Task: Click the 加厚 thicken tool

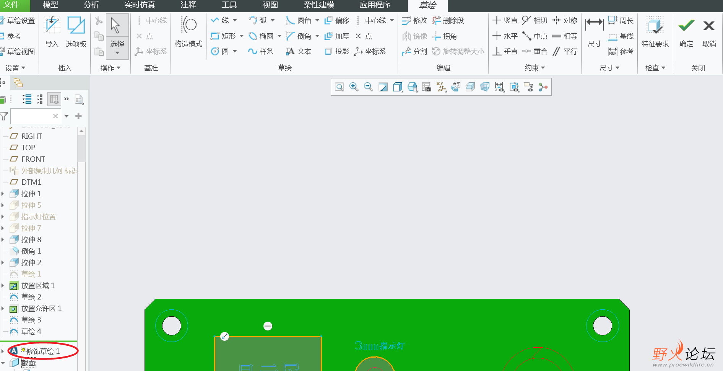Action: (337, 36)
